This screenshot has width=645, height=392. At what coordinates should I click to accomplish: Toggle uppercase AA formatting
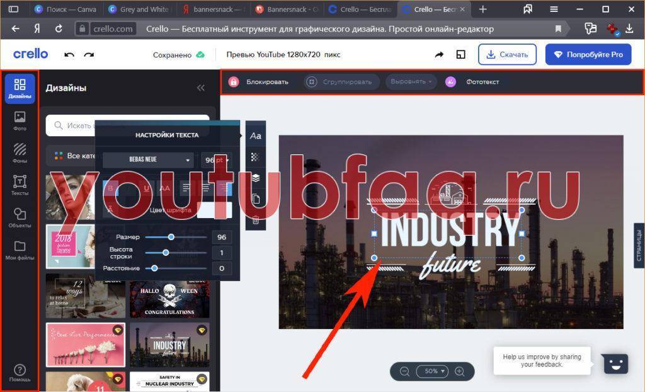pos(164,188)
